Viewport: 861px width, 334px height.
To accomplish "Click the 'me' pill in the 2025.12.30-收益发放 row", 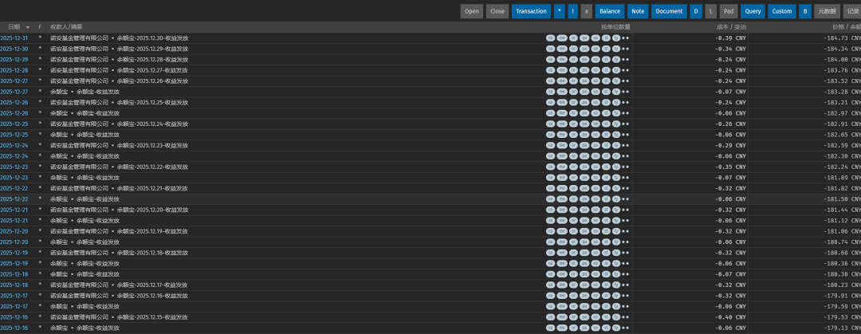I will point(562,38).
